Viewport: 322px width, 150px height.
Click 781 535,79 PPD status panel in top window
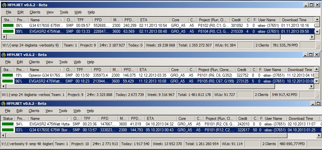(x=285, y=45)
